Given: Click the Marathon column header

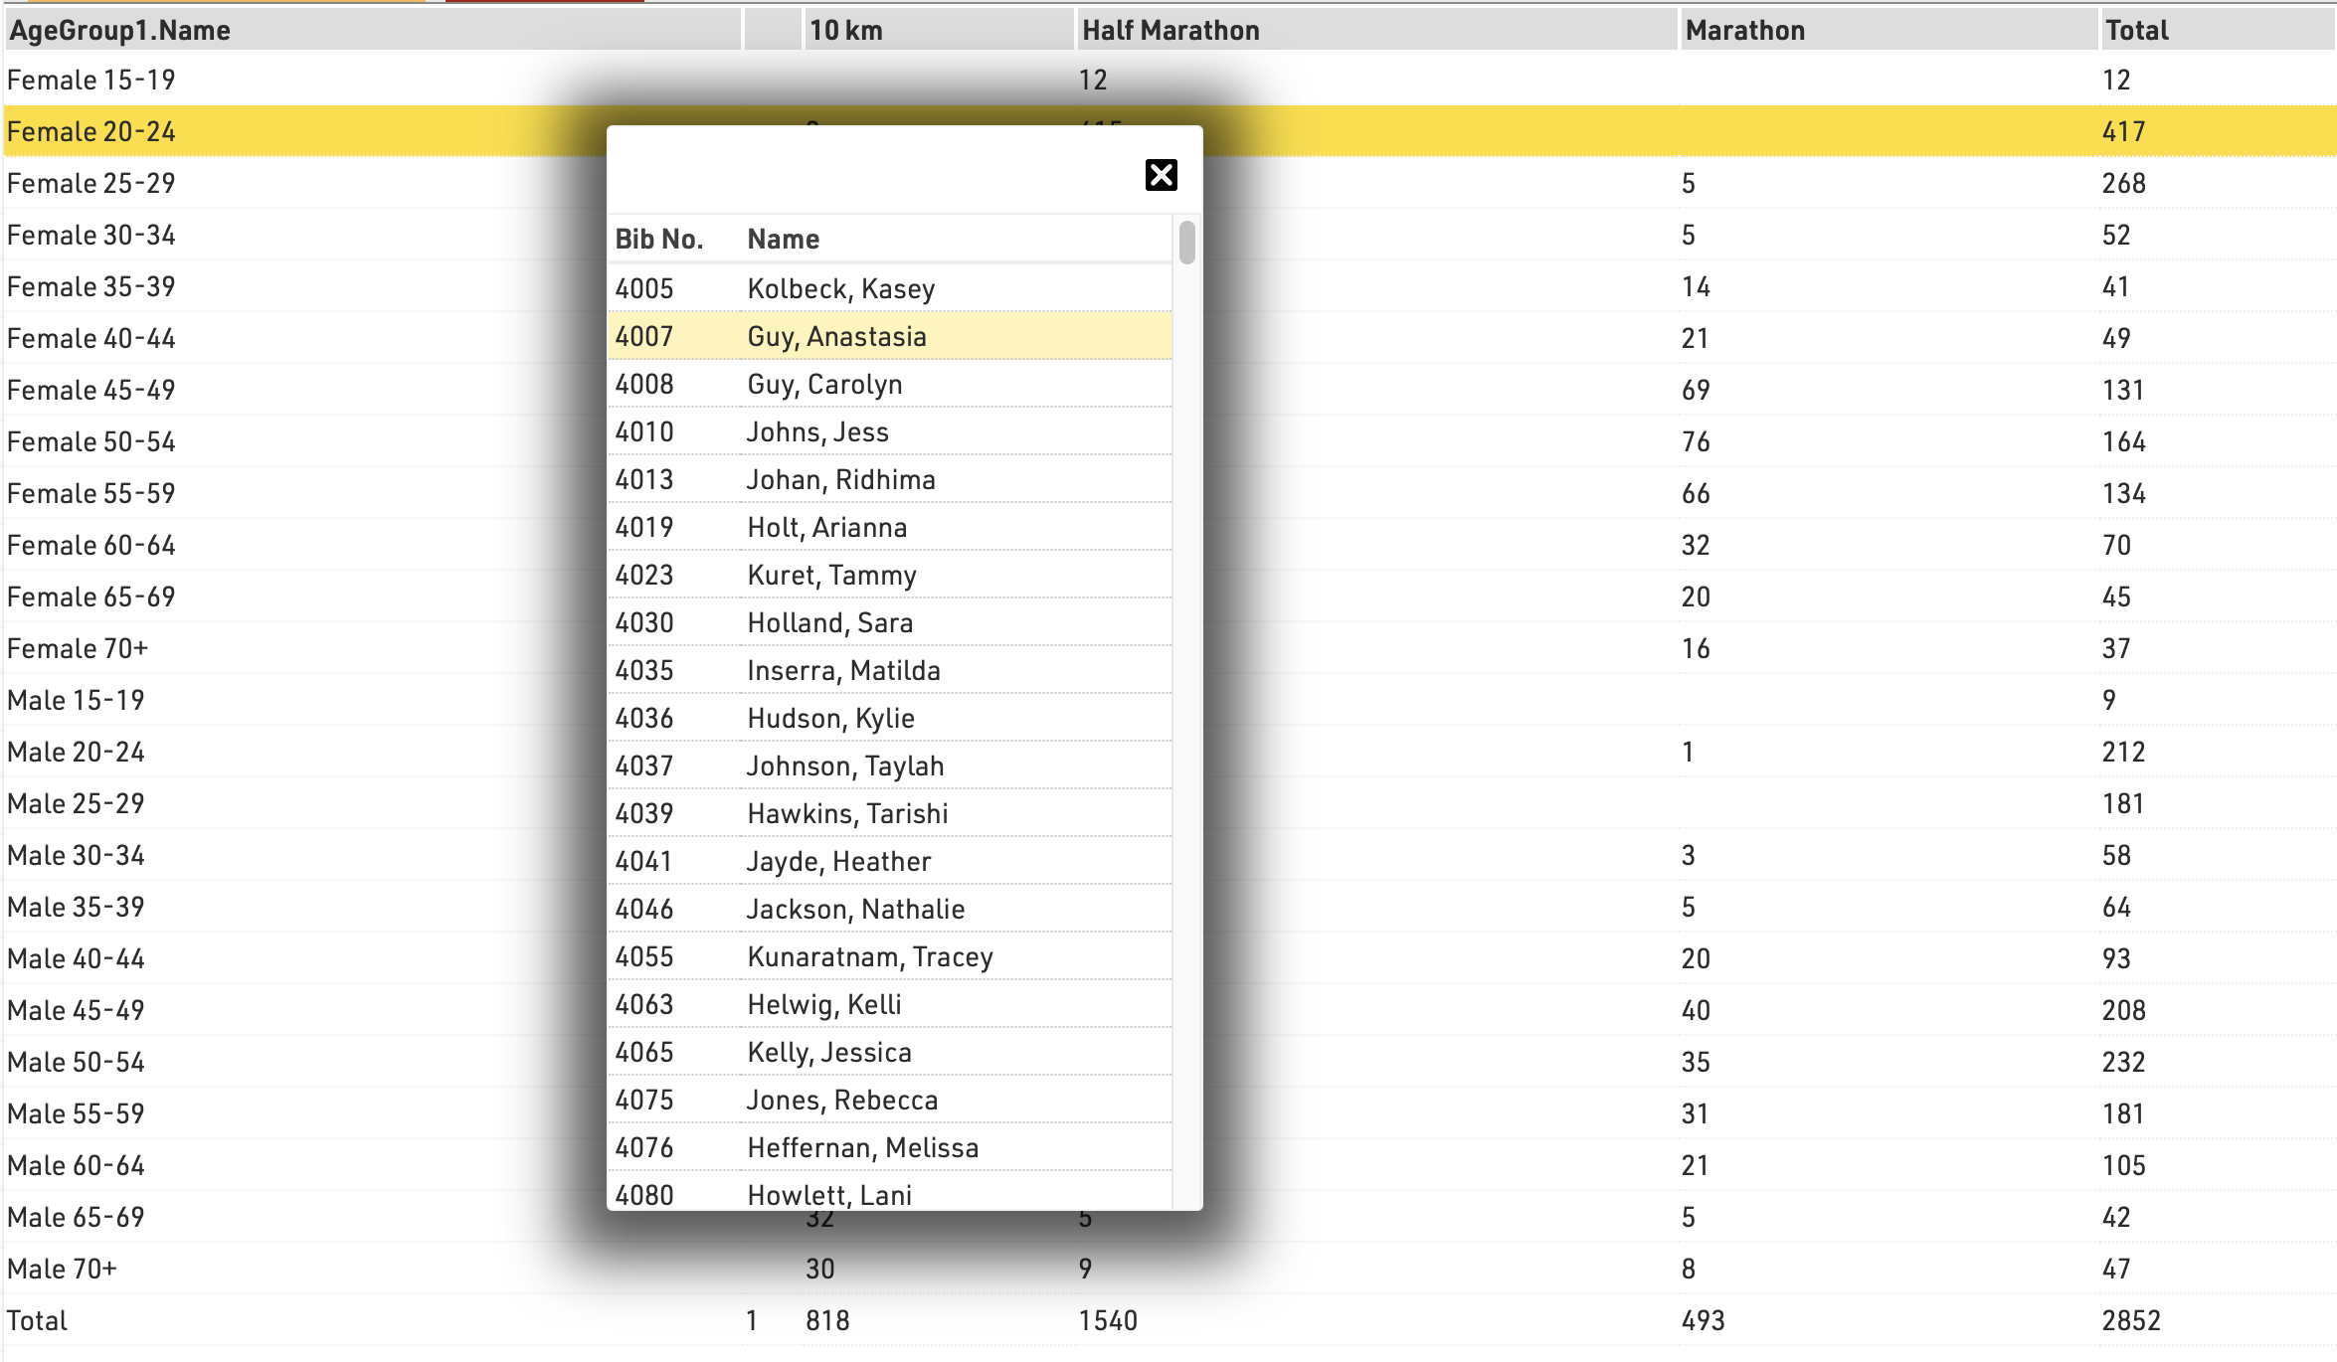Looking at the screenshot, I should click(1744, 31).
